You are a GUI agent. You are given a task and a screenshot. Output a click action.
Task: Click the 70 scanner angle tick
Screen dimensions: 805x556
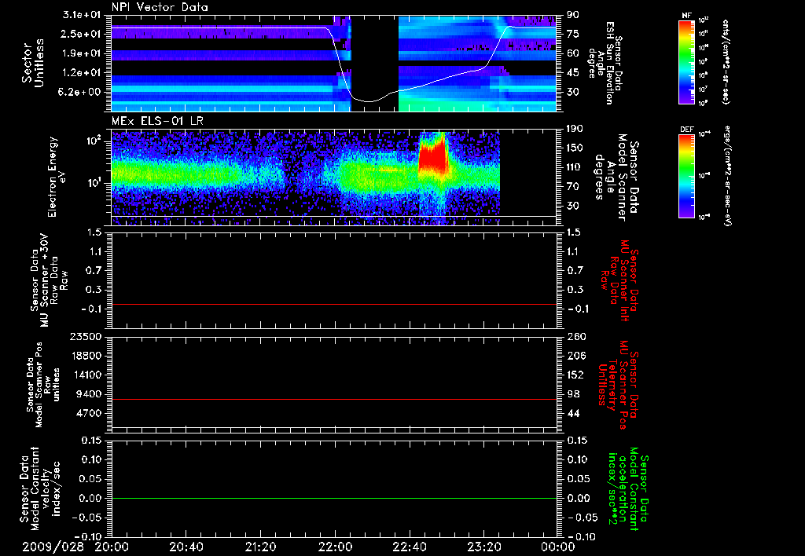pos(572,187)
